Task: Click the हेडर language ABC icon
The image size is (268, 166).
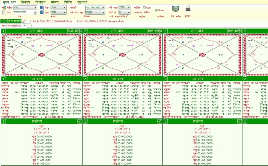Action: pos(42,7)
